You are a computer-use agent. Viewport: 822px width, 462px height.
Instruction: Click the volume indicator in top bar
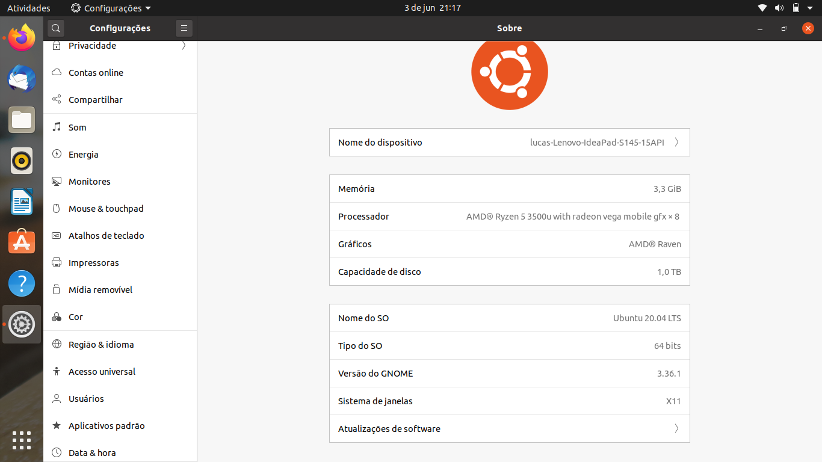(779, 8)
